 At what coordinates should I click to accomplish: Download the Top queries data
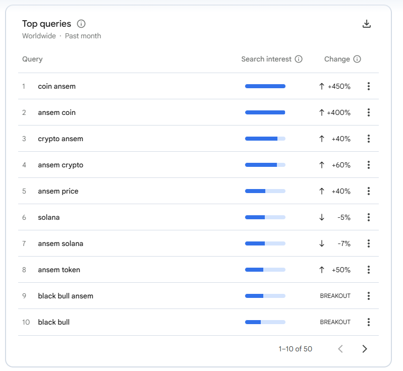point(367,24)
